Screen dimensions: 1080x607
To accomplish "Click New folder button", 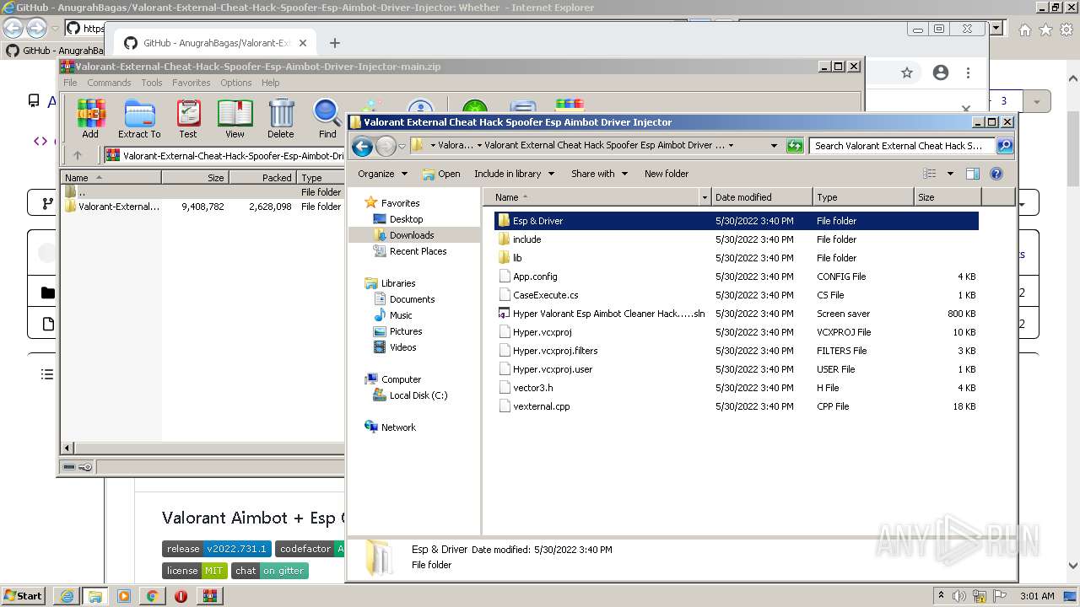I will point(667,174).
